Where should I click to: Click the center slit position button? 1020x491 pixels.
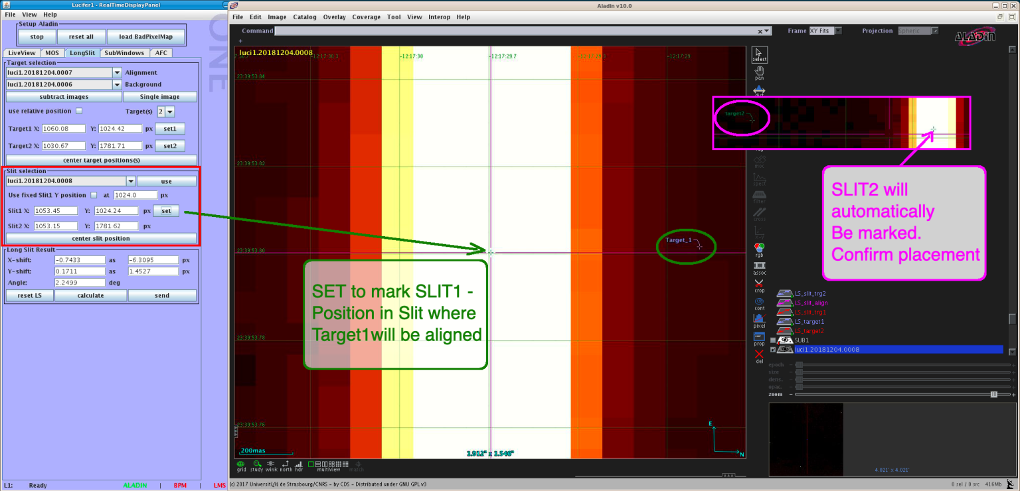tap(101, 238)
